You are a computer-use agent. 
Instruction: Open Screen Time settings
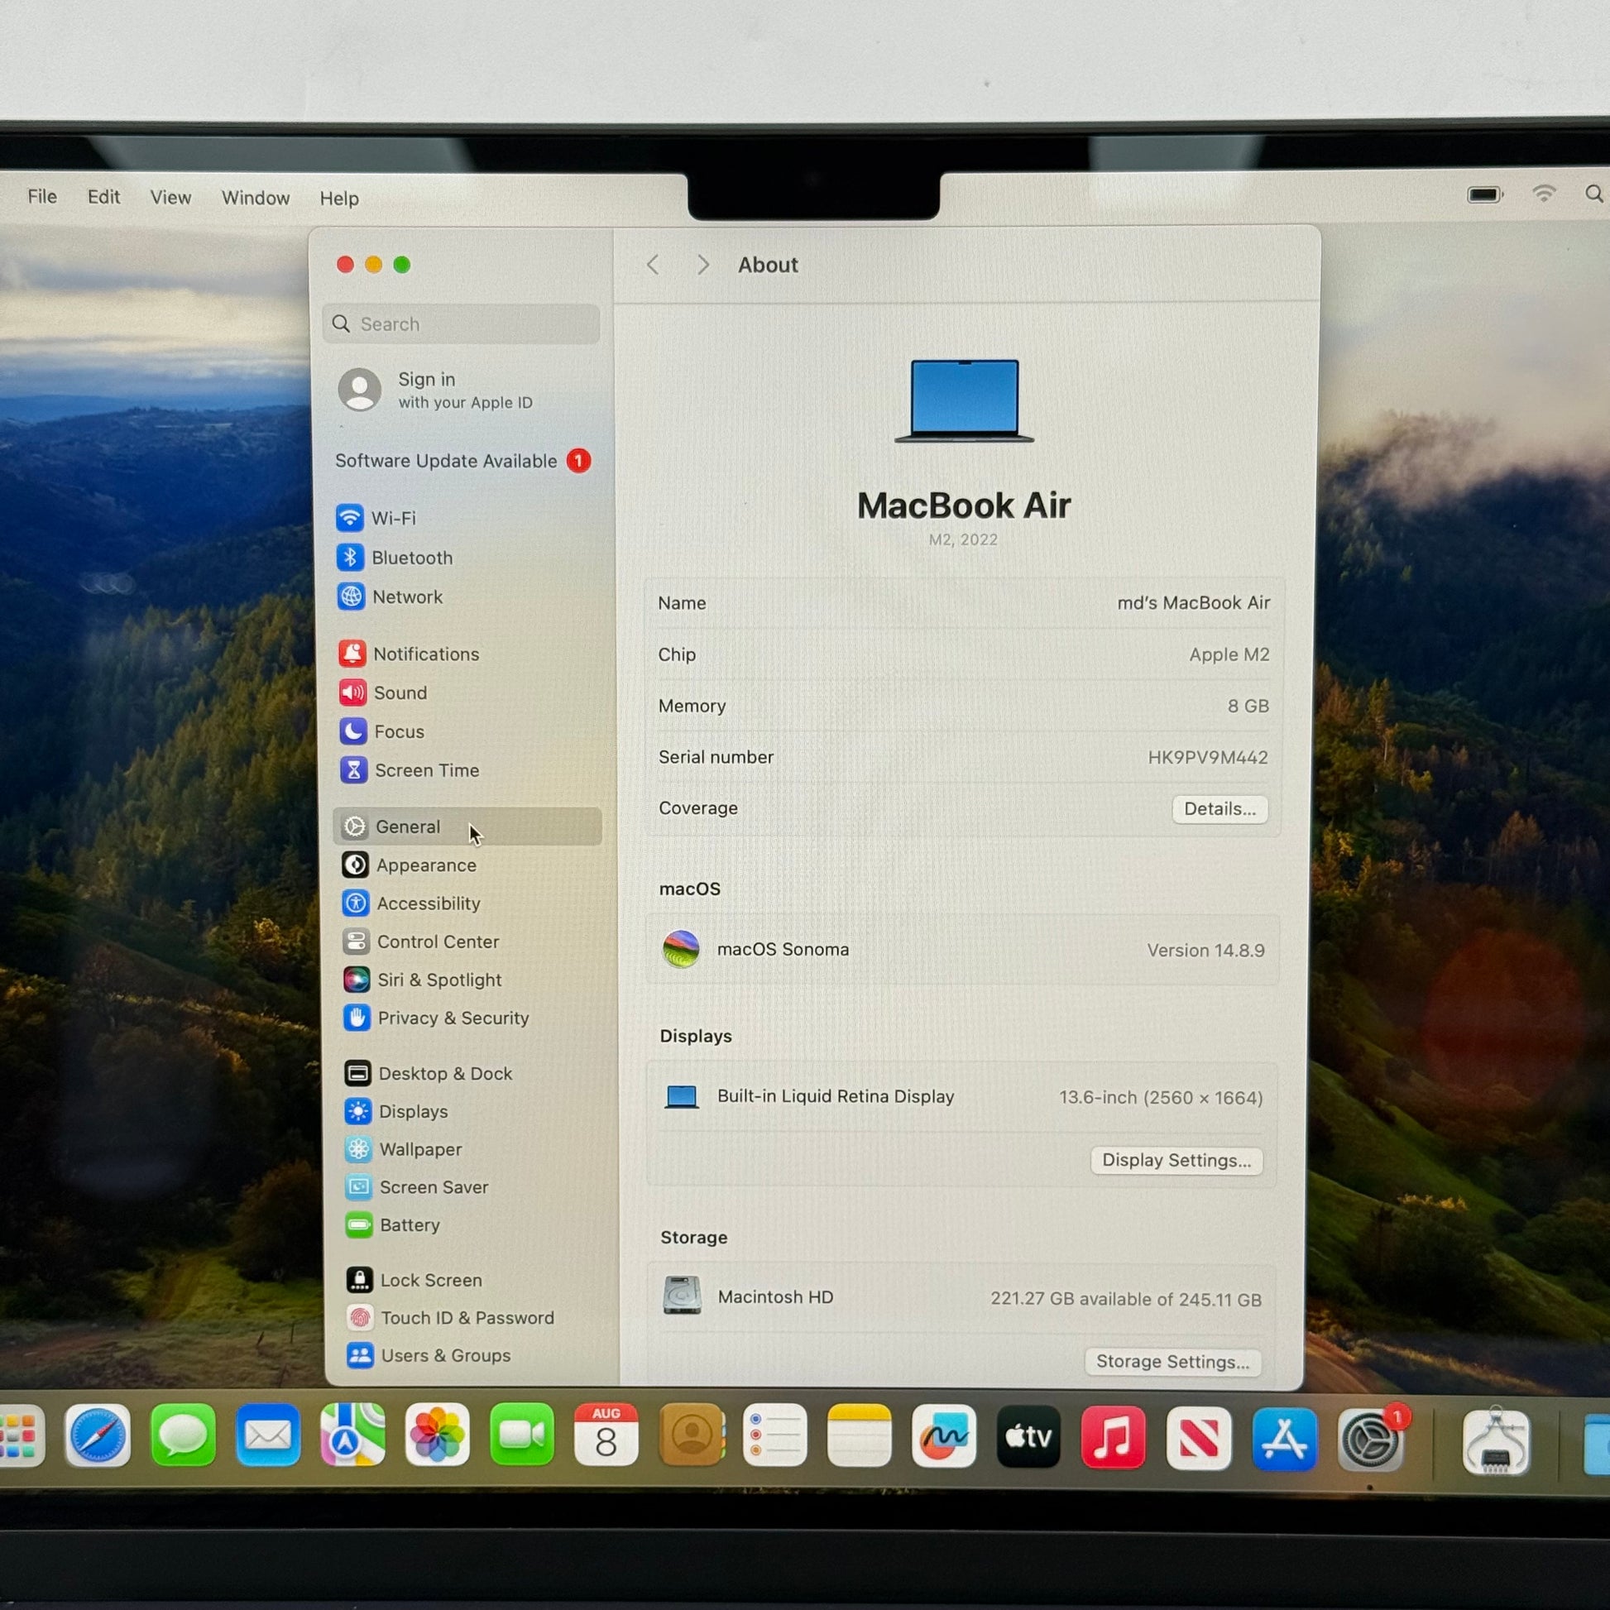tap(410, 770)
